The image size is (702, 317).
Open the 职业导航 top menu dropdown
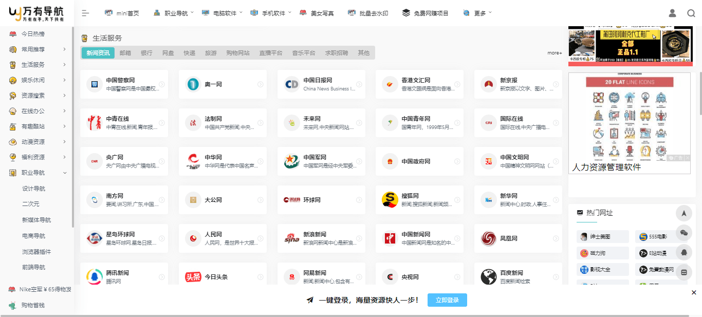pyautogui.click(x=173, y=13)
